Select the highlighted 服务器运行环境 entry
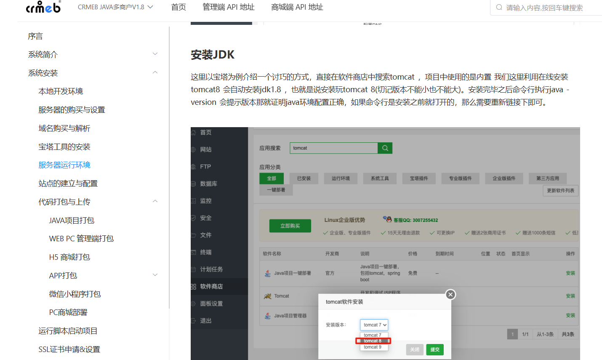 [x=64, y=165]
